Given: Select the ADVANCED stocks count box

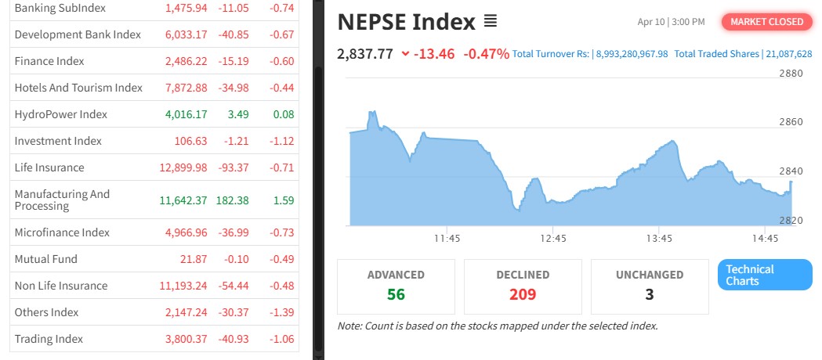Looking at the screenshot, I should (x=396, y=286).
